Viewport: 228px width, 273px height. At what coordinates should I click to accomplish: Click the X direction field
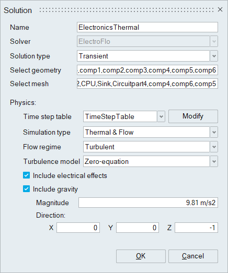(78, 228)
